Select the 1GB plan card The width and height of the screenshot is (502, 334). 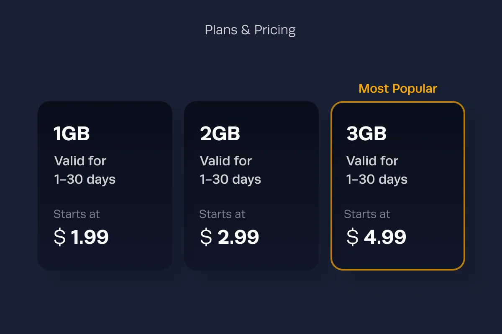pyautogui.click(x=105, y=186)
